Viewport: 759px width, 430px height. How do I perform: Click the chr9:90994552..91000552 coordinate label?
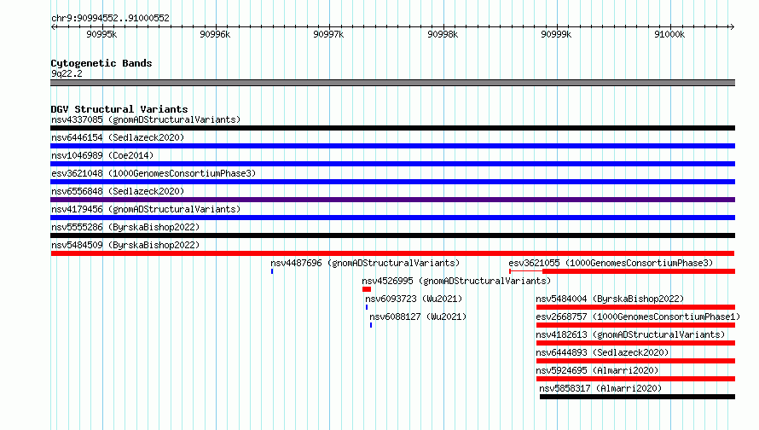(x=110, y=18)
